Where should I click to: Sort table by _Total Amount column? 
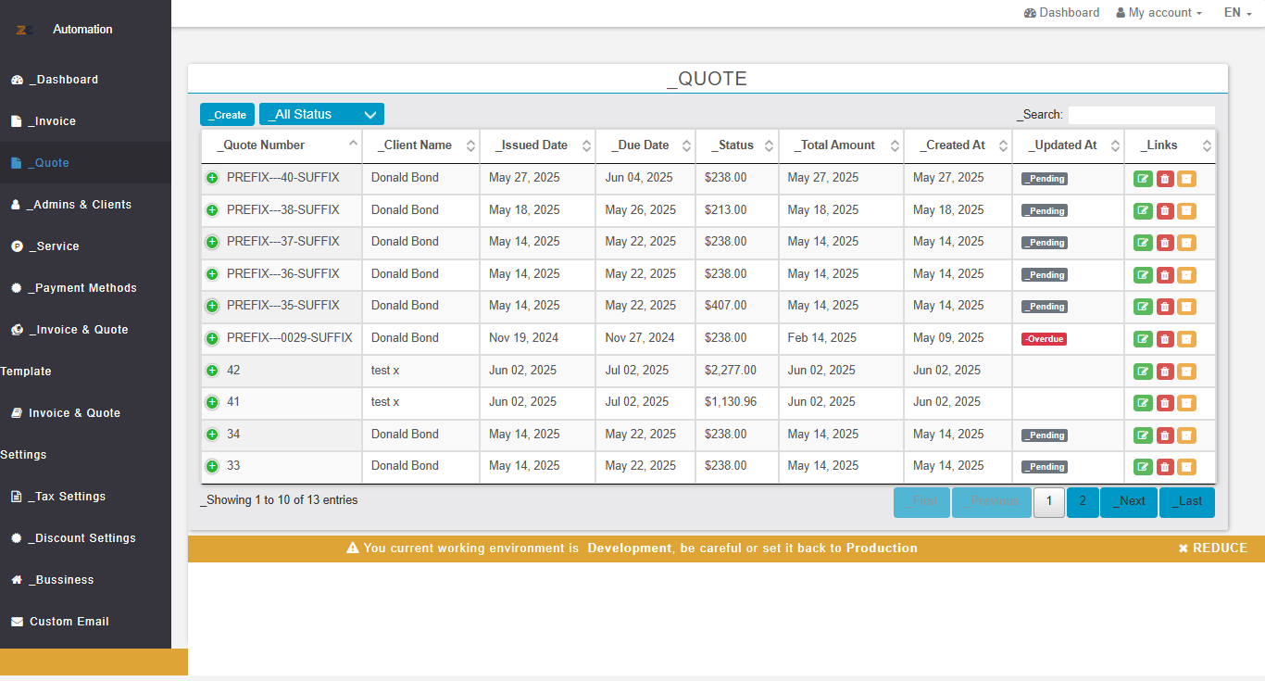pos(841,145)
